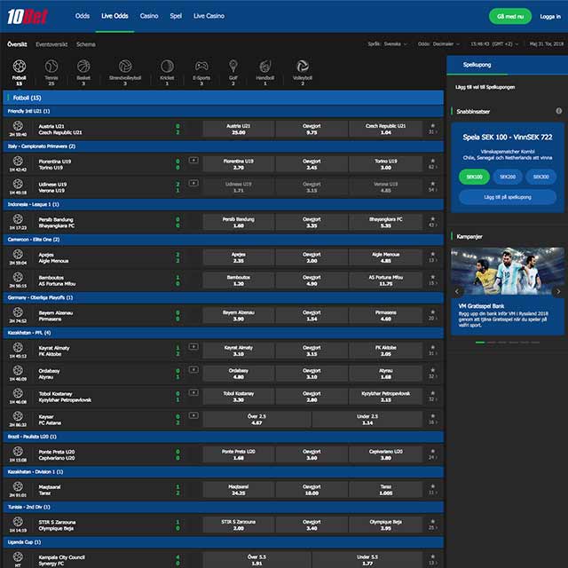
Task: Bet on Taraz at 1.005
Action: click(385, 490)
